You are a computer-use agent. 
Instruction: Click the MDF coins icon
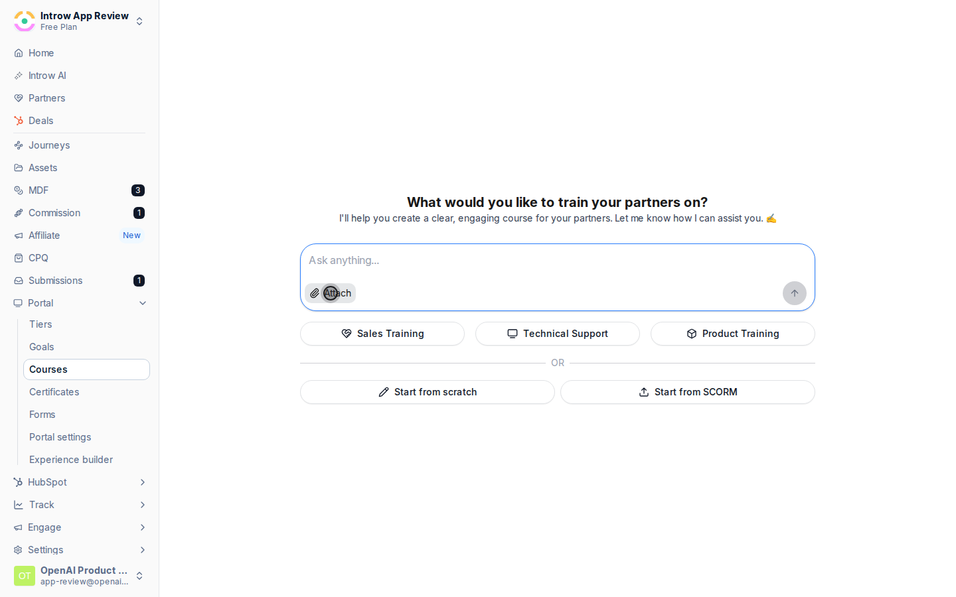click(x=19, y=190)
